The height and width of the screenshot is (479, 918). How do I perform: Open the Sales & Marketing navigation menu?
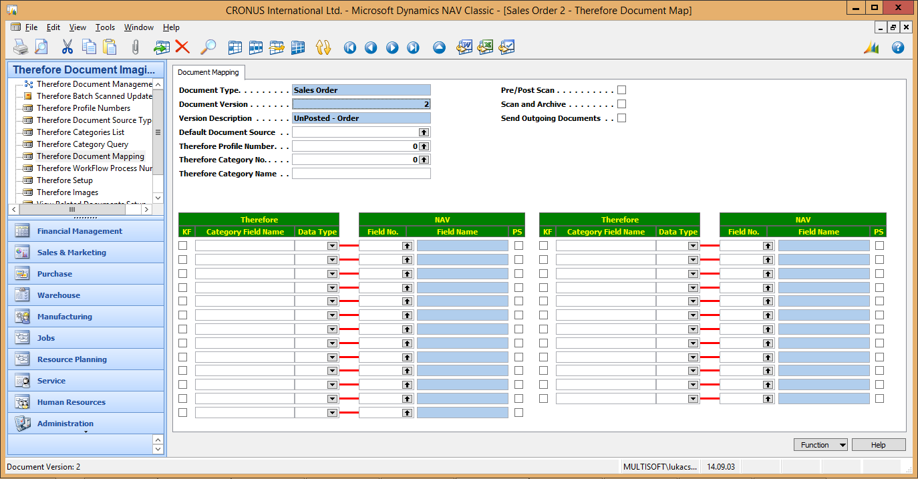(86, 253)
